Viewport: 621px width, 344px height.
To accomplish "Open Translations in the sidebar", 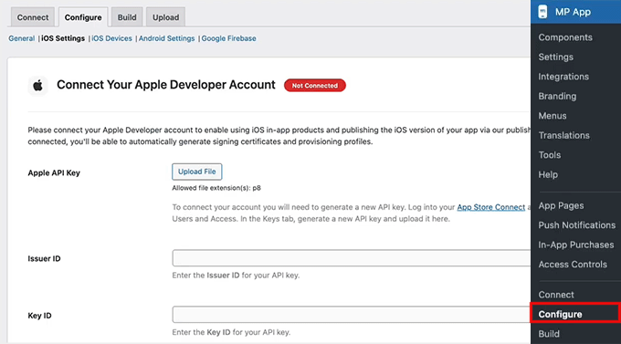I will click(x=564, y=135).
